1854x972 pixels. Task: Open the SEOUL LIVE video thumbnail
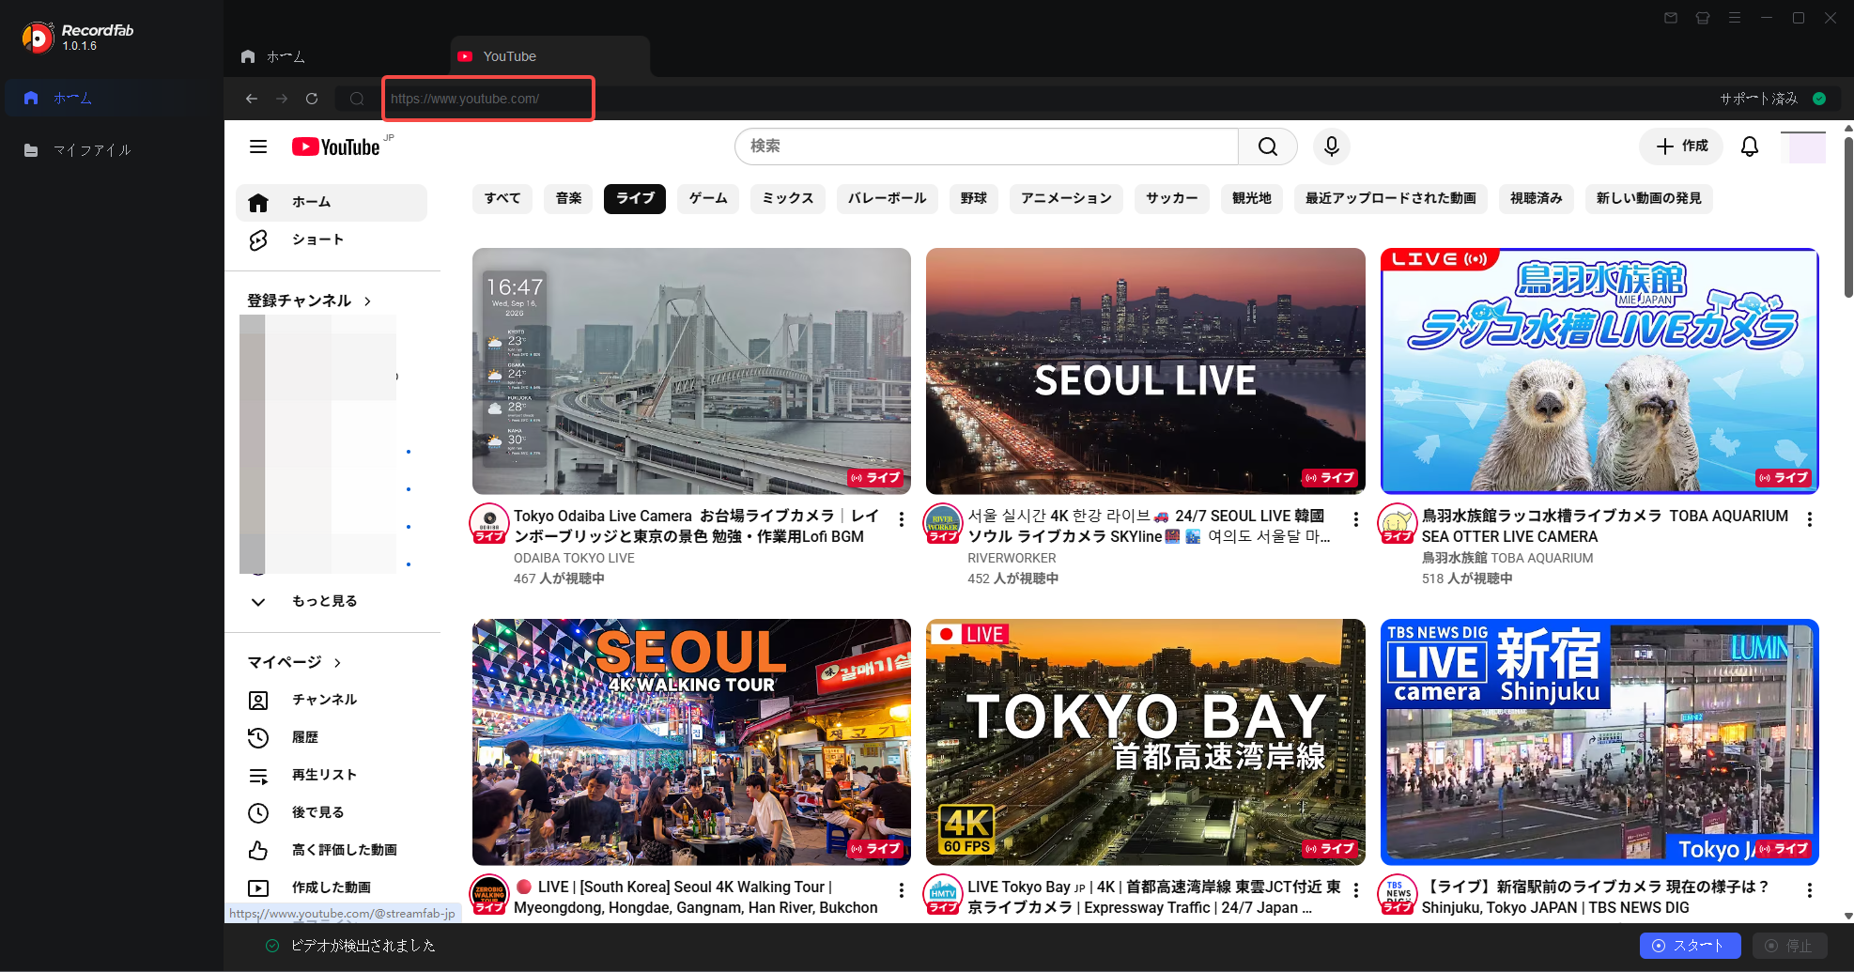pos(1146,371)
